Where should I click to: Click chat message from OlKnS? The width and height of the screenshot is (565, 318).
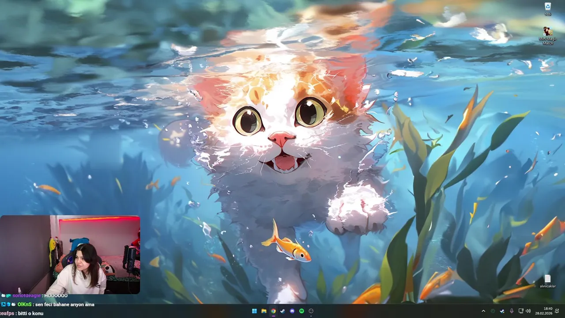coord(48,304)
